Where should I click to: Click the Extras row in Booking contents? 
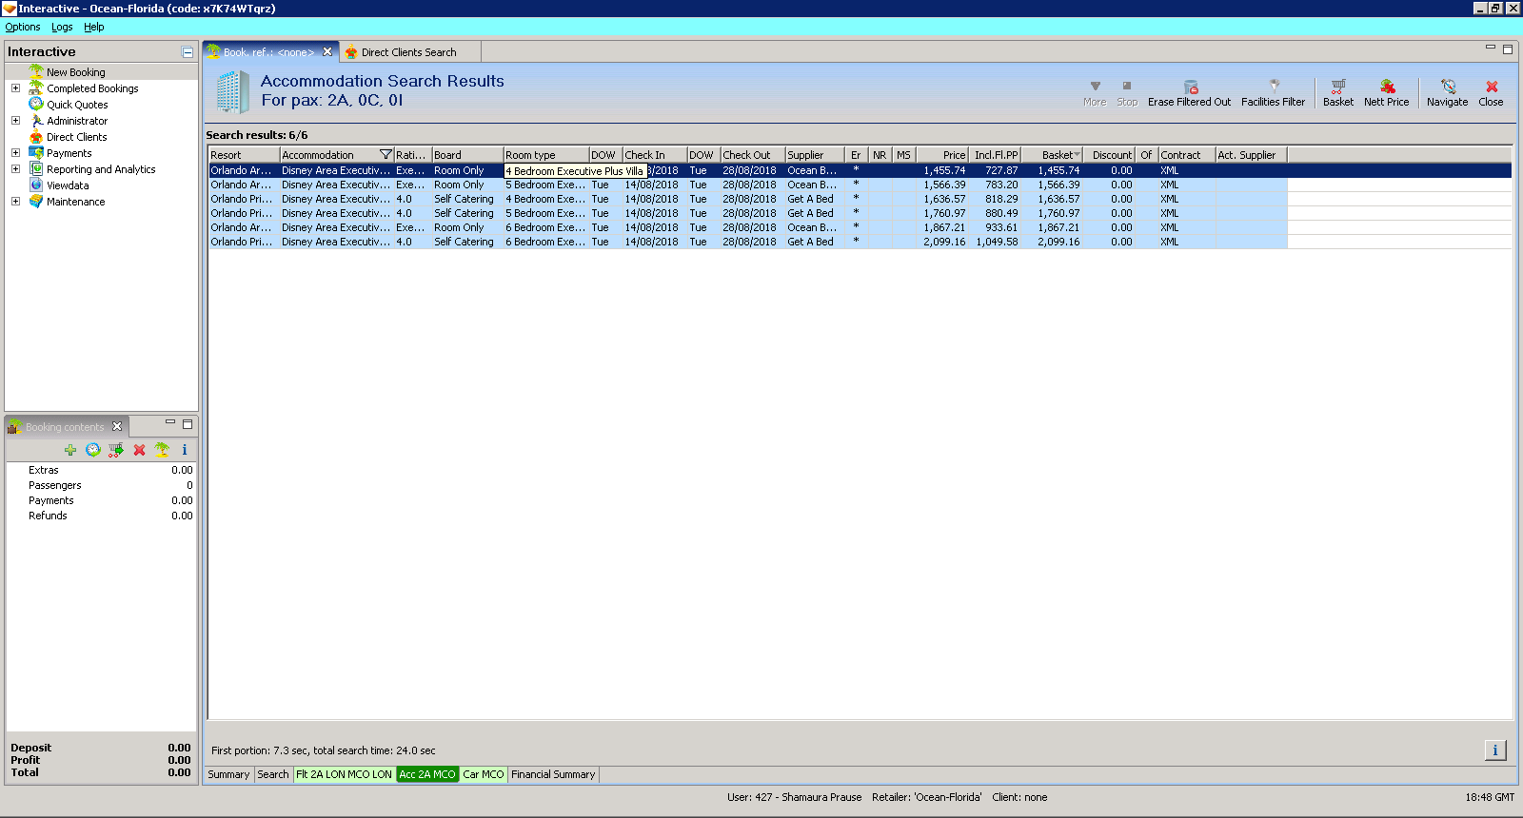point(101,470)
